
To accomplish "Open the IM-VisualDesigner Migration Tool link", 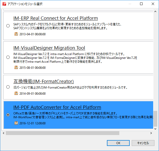I will [x=49, y=48].
